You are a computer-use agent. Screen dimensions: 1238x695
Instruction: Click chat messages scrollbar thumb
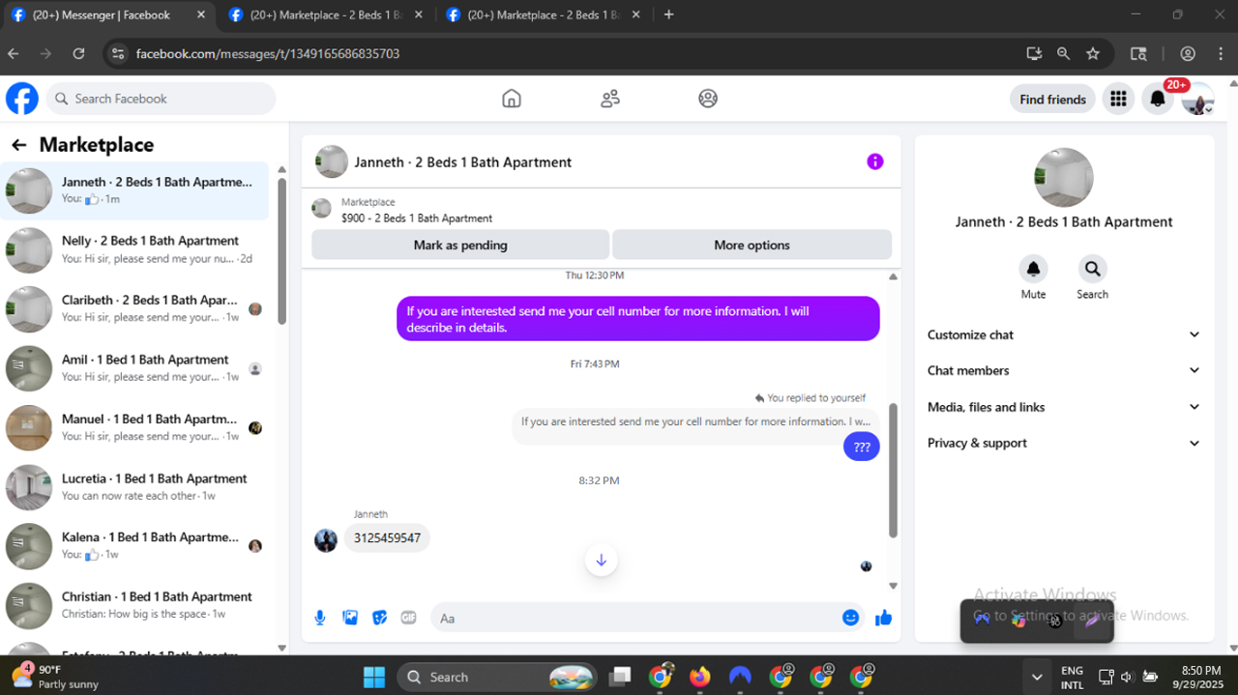tap(893, 470)
